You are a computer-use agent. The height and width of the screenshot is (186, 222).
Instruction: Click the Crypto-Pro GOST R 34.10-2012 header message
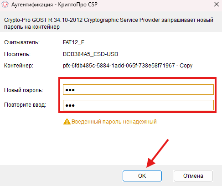click(108, 23)
